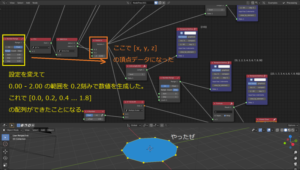Viewport: 300px width, 170px height.
Task: Open the Multiply Scalar dropdown
Action: [x=134, y=110]
